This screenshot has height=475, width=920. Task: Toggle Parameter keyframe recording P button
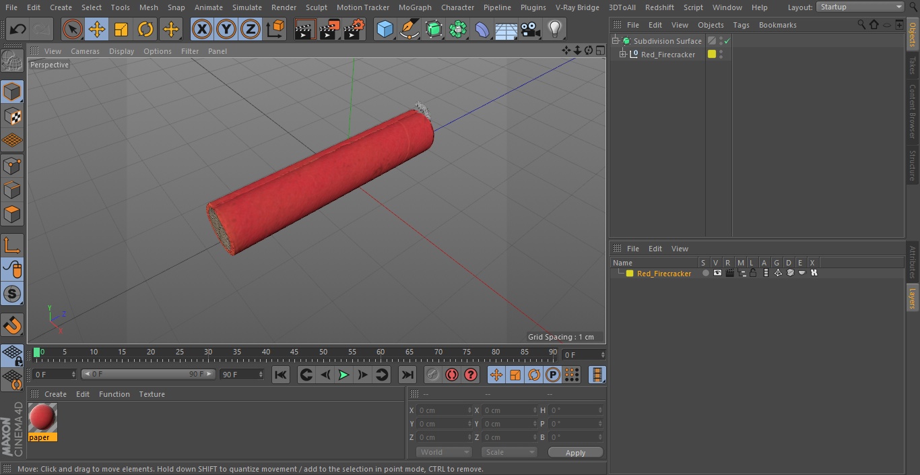click(x=553, y=375)
